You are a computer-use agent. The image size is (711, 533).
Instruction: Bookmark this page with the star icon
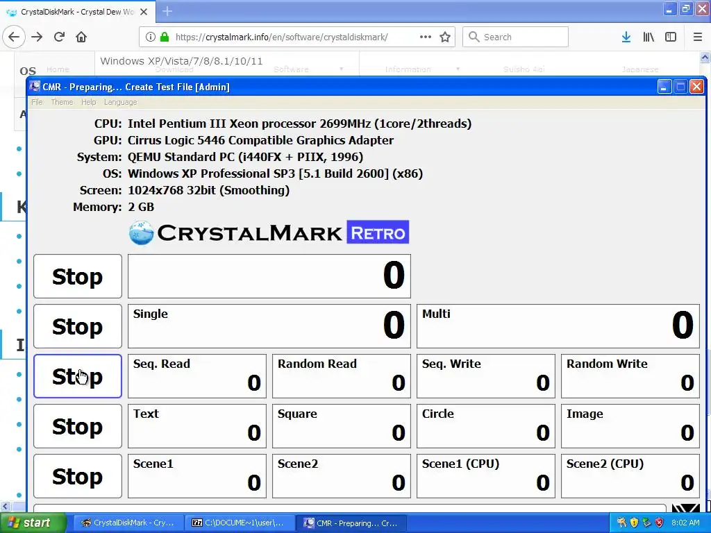(x=445, y=37)
